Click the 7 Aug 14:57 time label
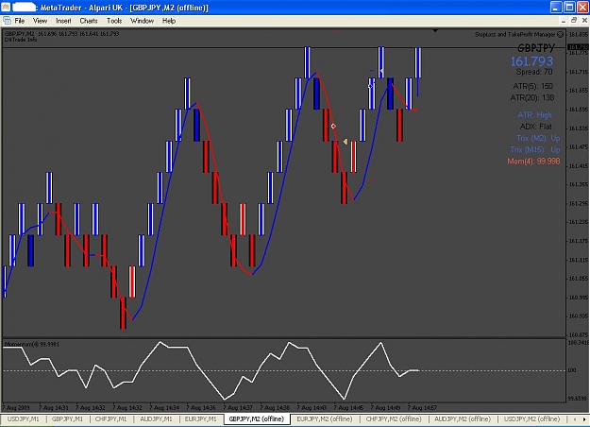Image resolution: width=590 pixels, height=427 pixels. 422,407
